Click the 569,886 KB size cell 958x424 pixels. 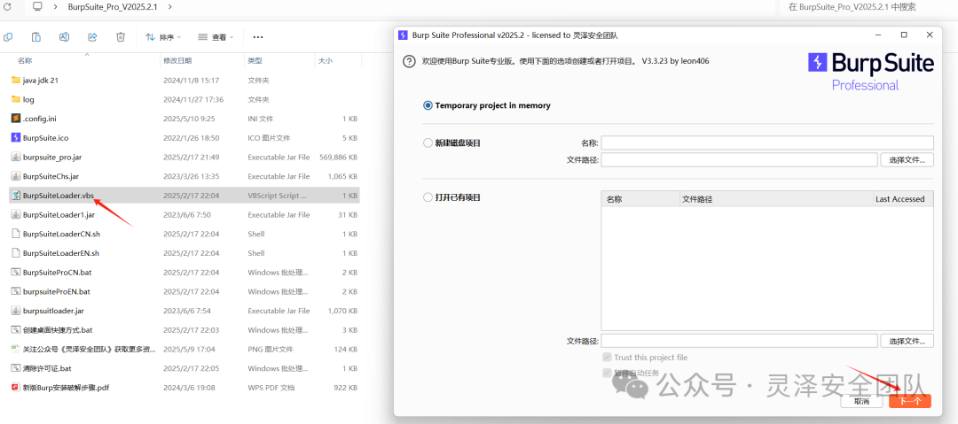pyautogui.click(x=338, y=157)
